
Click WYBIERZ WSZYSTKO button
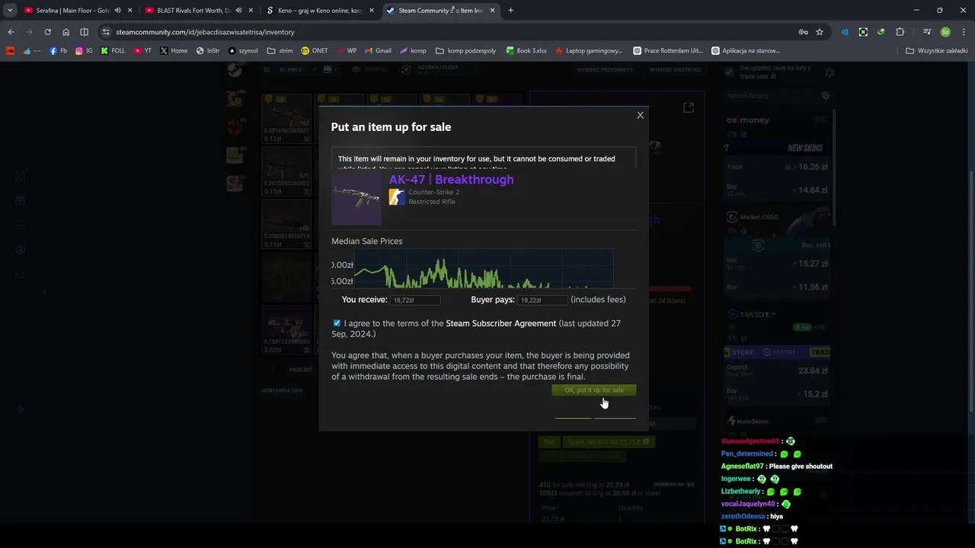pyautogui.click(x=675, y=69)
